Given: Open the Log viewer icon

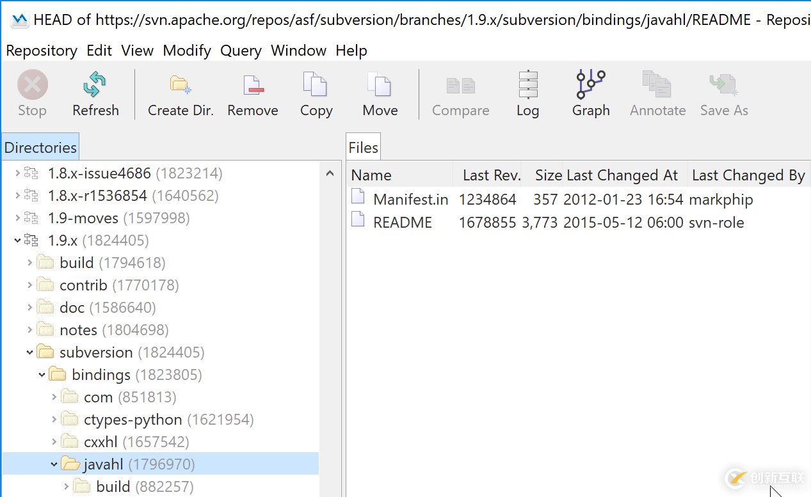Looking at the screenshot, I should click(x=528, y=84).
